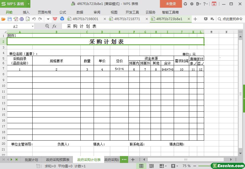Open the 开发工具 ribbon tab
The height and width of the screenshot is (169, 245).
(x=132, y=12)
